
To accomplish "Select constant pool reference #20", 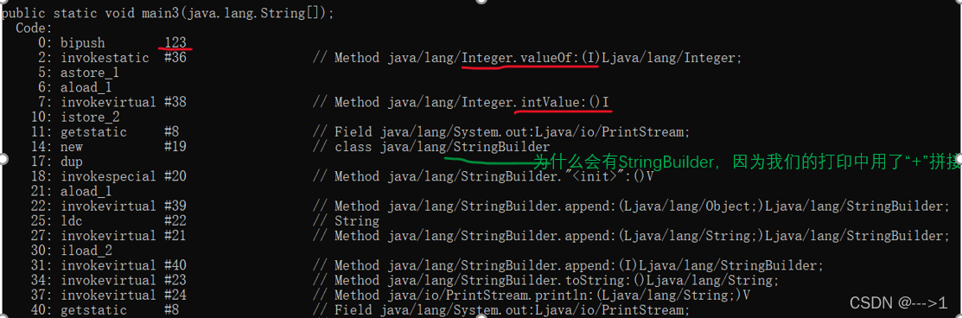I will click(175, 177).
